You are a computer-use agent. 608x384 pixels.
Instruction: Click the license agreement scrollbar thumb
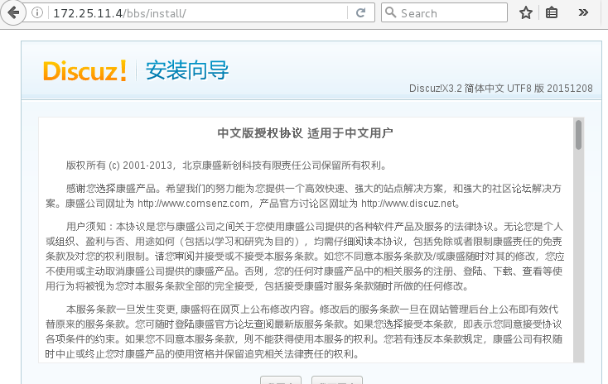coord(578,135)
